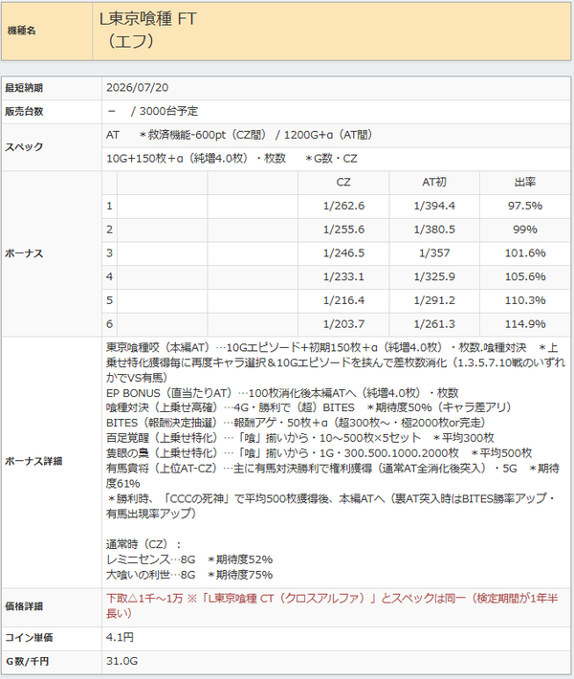Viewport: 574px width, 679px height.
Task: Click setting 3 AT初 value 1/357
Action: tap(434, 253)
